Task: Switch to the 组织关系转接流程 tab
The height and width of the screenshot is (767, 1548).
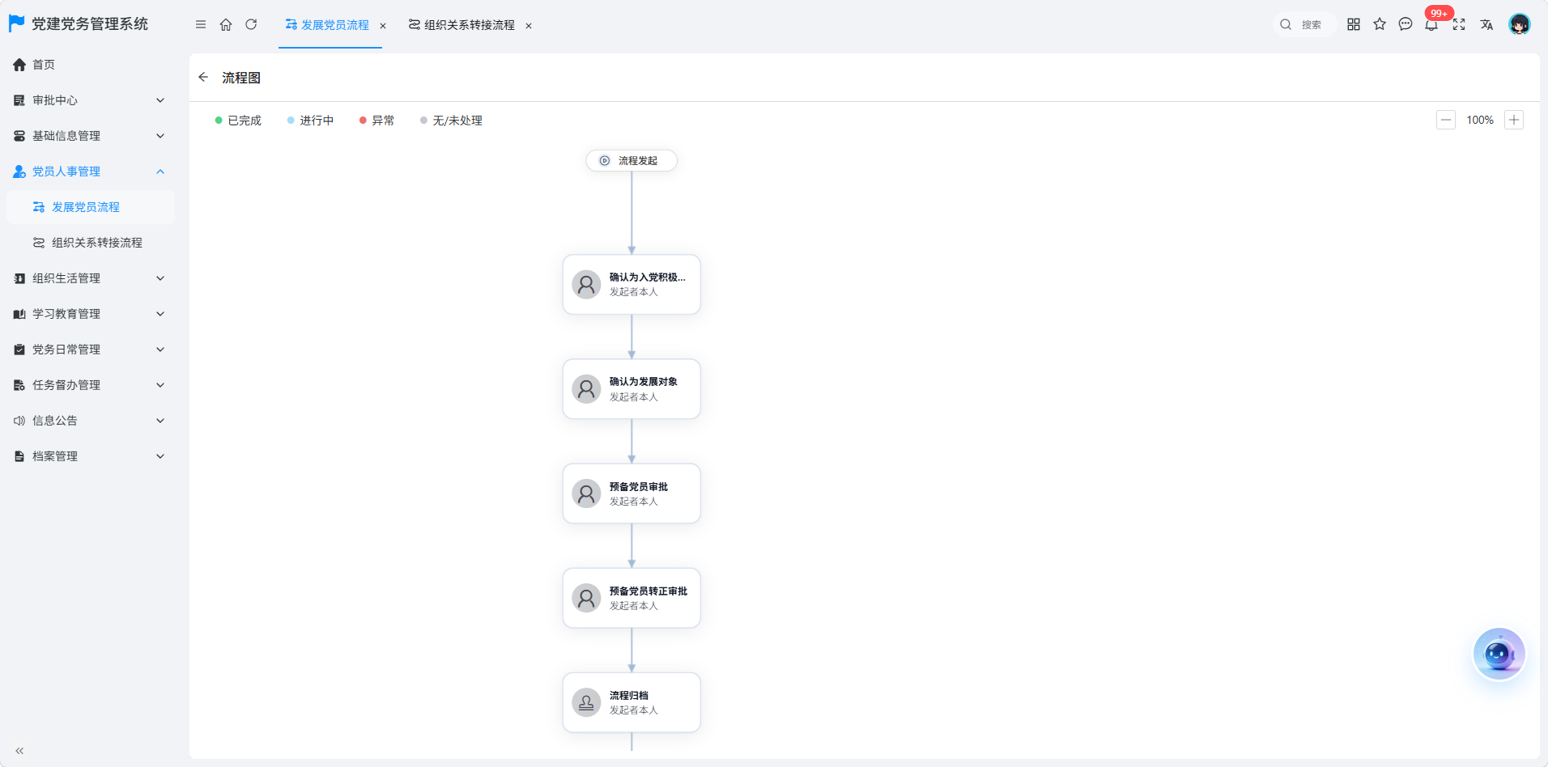Action: point(461,25)
